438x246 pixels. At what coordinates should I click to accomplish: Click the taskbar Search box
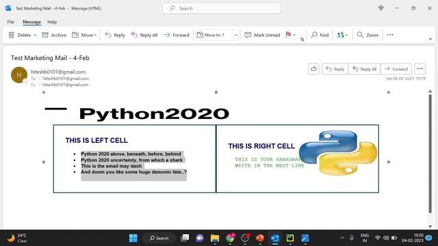click(x=159, y=238)
